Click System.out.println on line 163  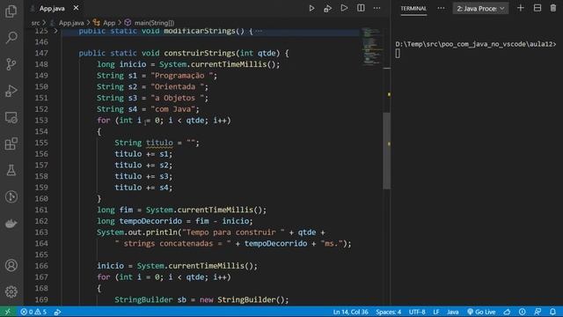tap(137, 232)
